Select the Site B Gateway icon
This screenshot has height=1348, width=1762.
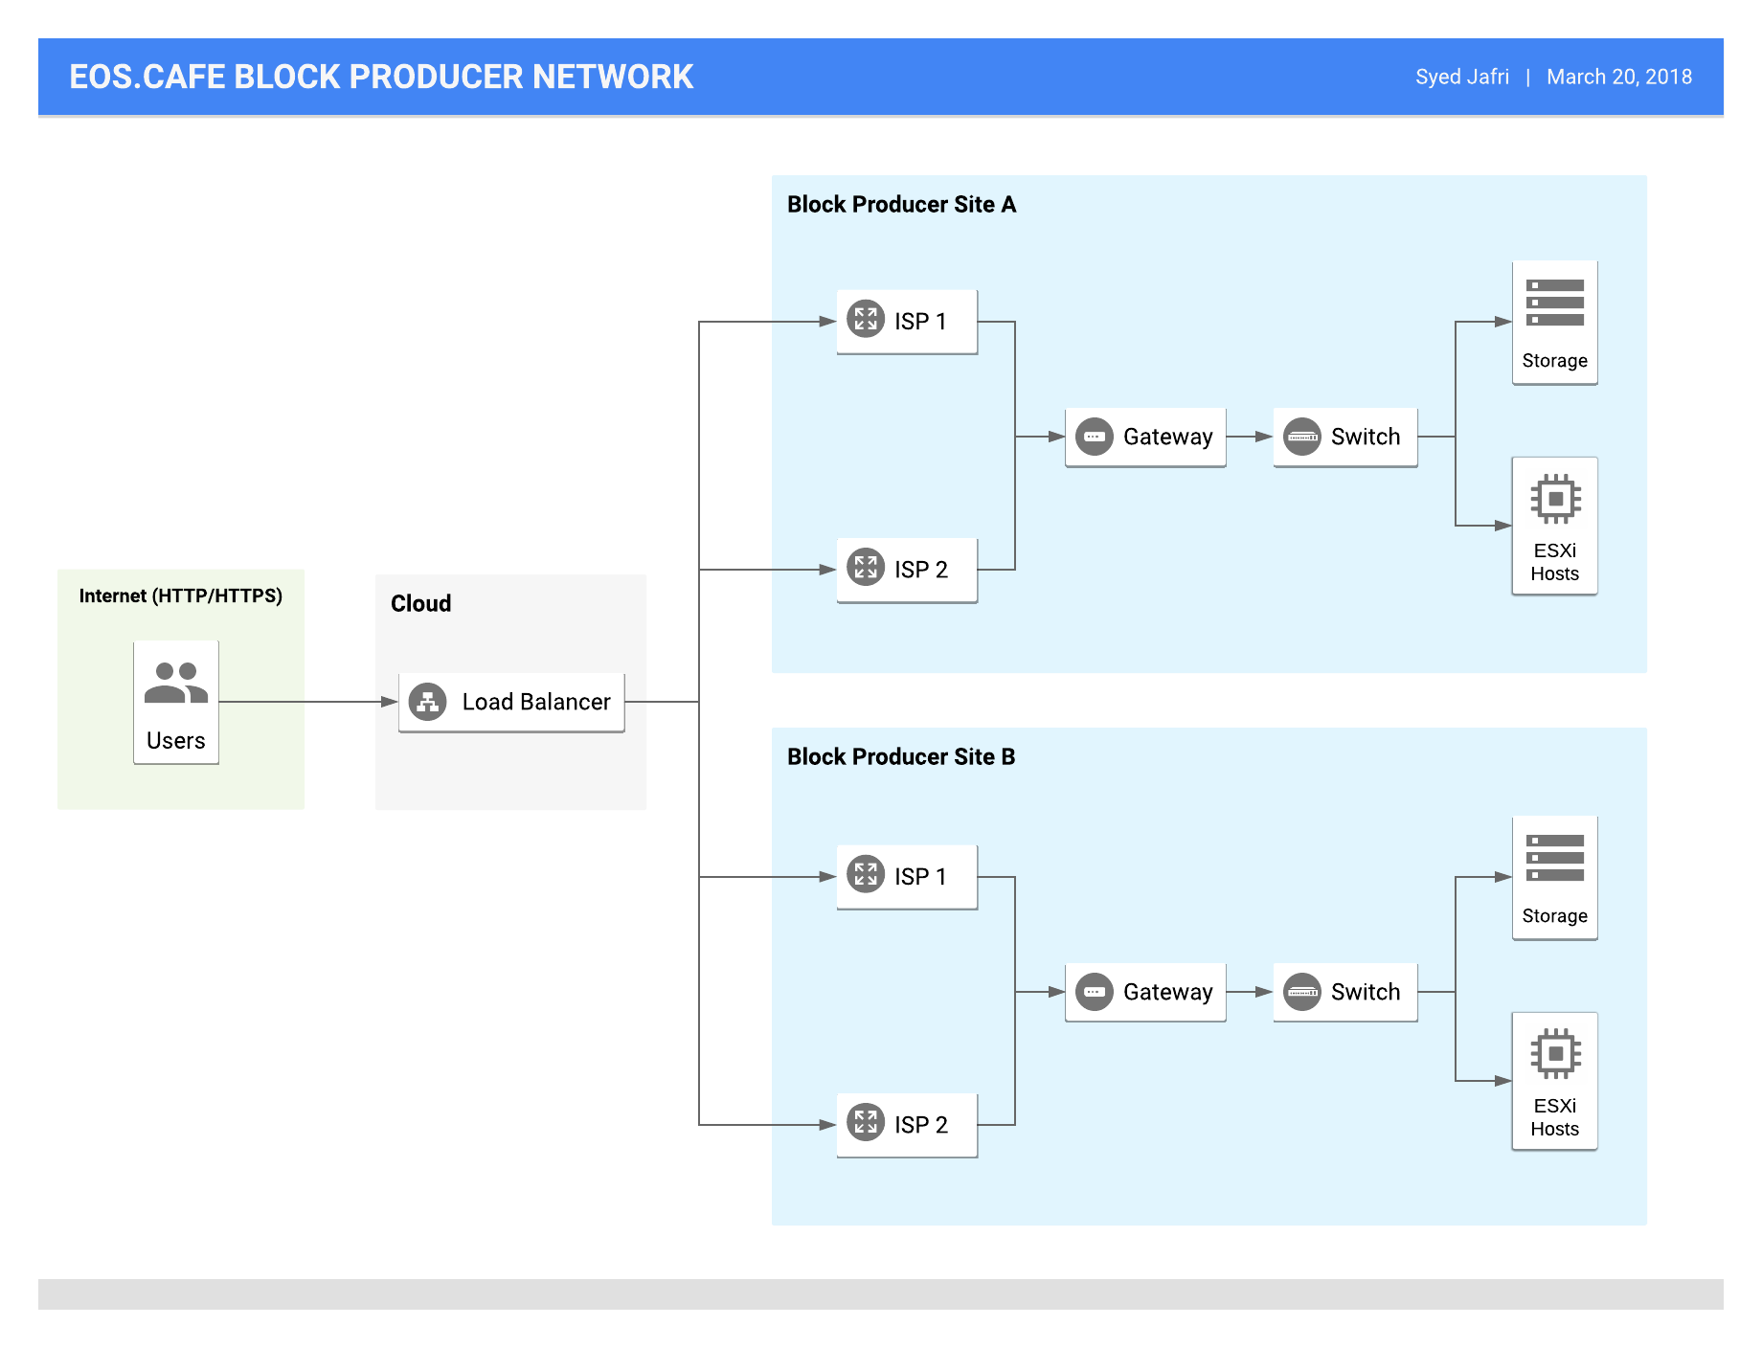coord(1095,992)
